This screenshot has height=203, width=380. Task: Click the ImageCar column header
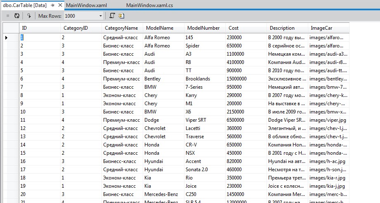tap(328, 28)
